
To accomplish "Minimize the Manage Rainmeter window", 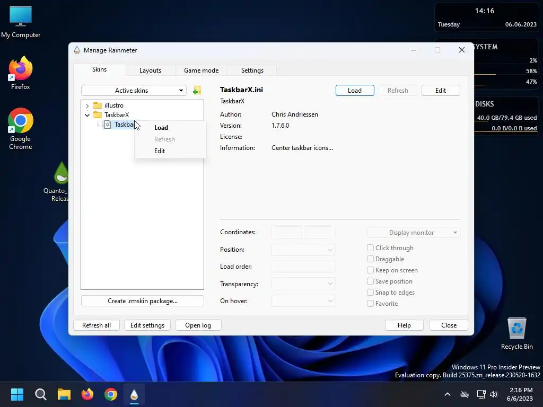I will [414, 50].
